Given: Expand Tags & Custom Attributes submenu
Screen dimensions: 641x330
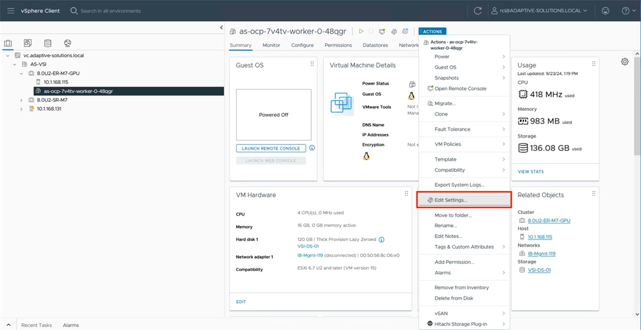Looking at the screenshot, I should [x=464, y=247].
